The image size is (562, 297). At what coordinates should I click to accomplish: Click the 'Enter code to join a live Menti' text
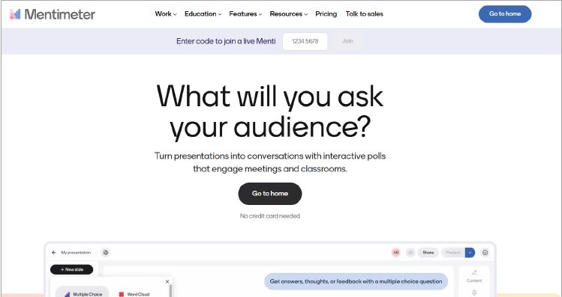(x=226, y=41)
